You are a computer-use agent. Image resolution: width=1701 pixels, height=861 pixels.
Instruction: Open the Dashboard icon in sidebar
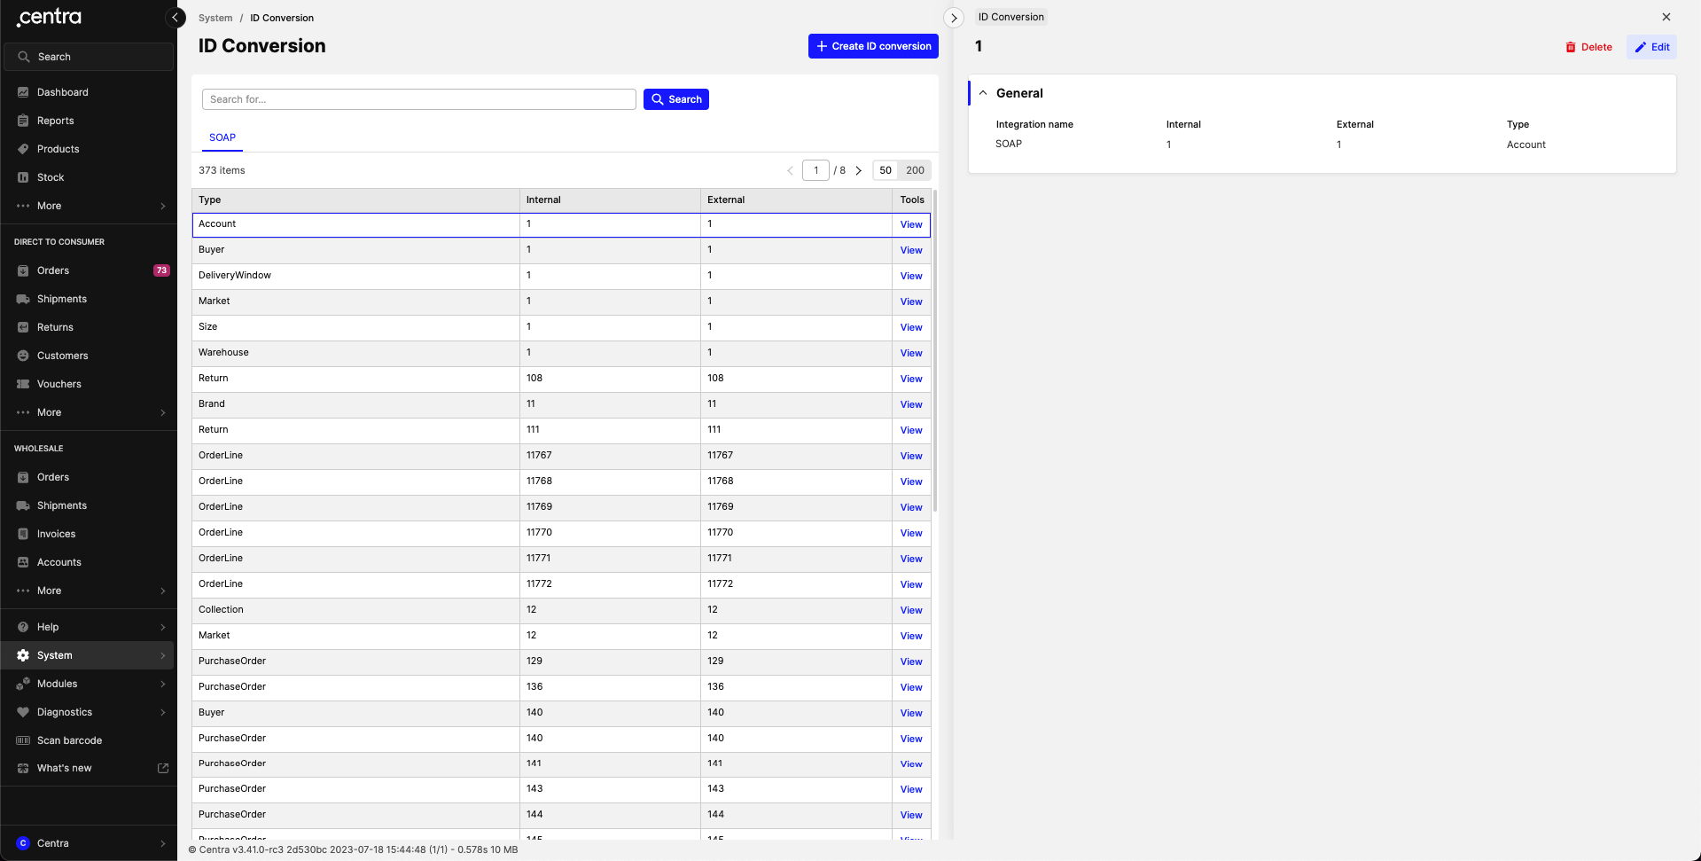(x=23, y=92)
